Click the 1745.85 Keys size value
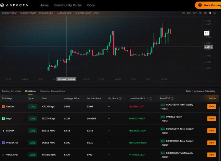221x161 pixels. (49, 155)
